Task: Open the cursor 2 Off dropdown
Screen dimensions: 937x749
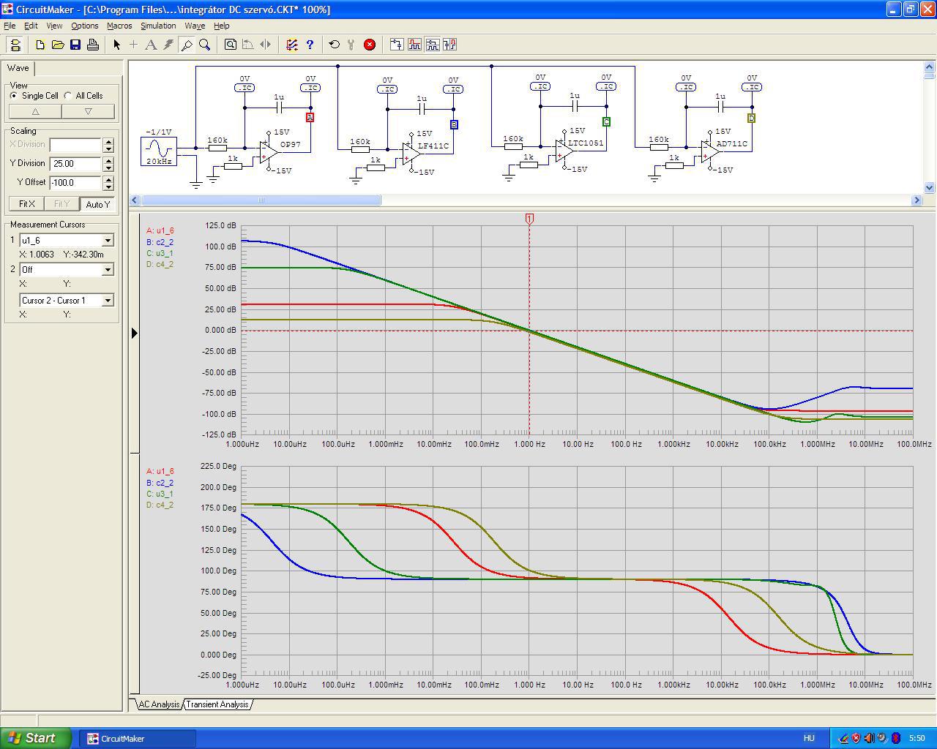Action: (x=108, y=270)
